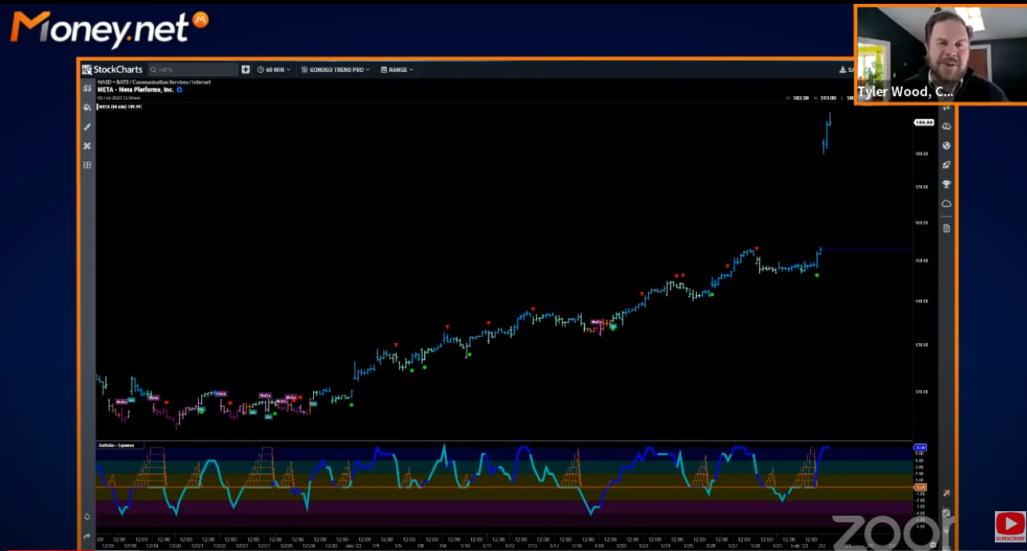
Task: Open the GoNoGo Trend Pro style dropdown
Action: coord(336,70)
